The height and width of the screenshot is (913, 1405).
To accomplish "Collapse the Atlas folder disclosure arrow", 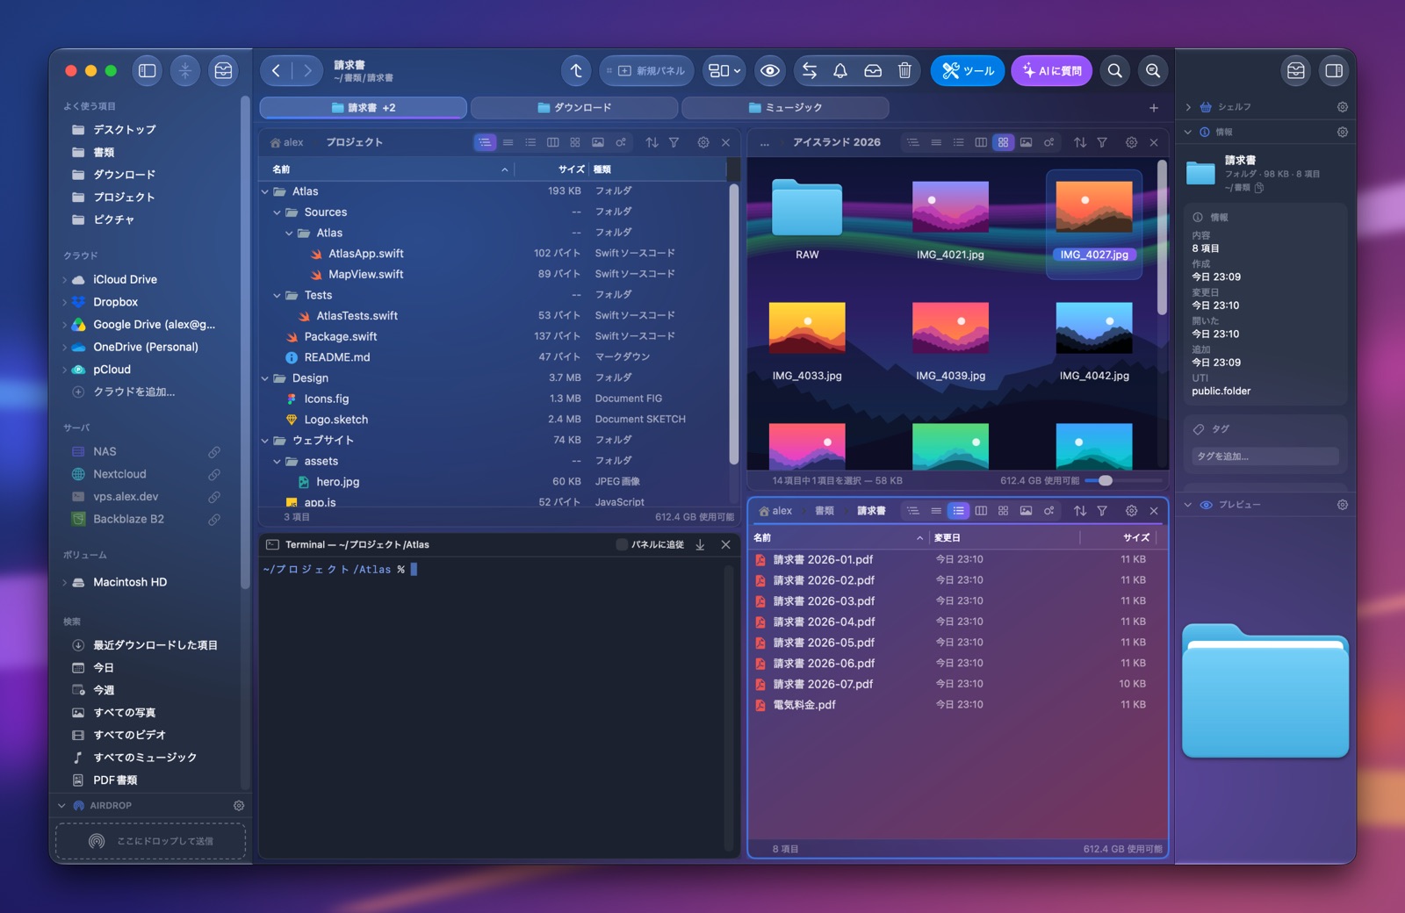I will click(265, 191).
